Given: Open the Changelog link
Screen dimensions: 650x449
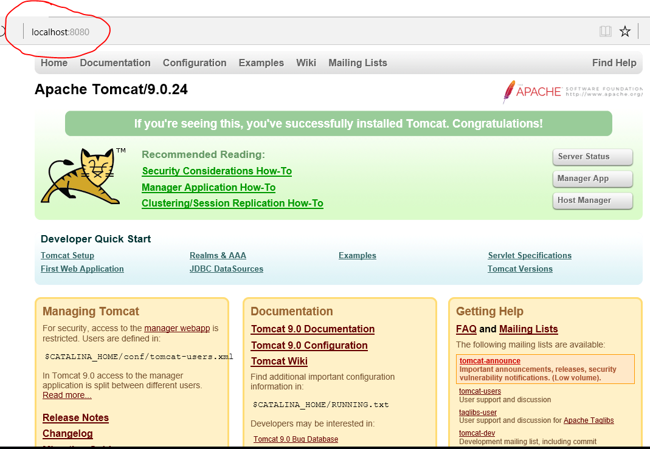Looking at the screenshot, I should (x=67, y=434).
